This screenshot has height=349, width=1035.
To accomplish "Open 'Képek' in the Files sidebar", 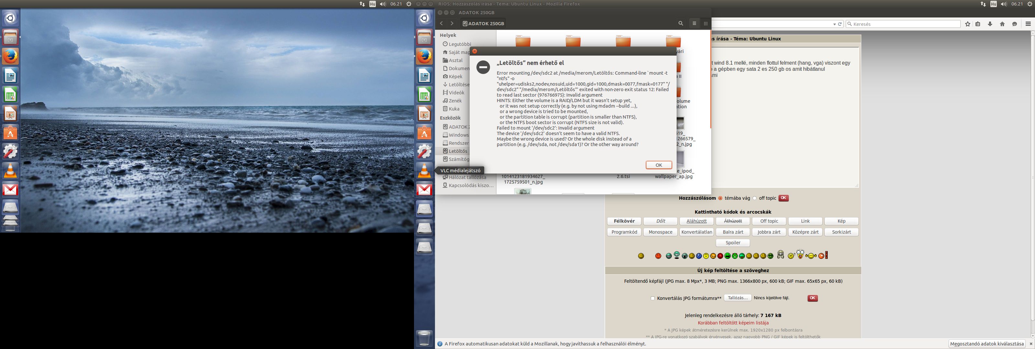I will (453, 76).
